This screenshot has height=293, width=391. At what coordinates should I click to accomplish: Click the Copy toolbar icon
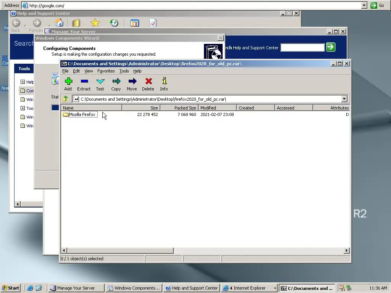pyautogui.click(x=116, y=84)
